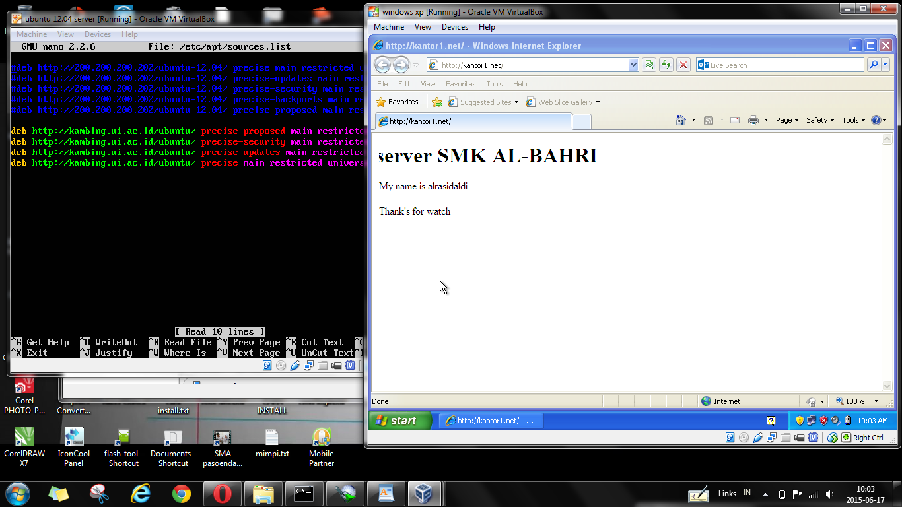Viewport: 902px width, 507px height.
Task: Open View menu in ubuntu VM window
Action: pyautogui.click(x=65, y=34)
